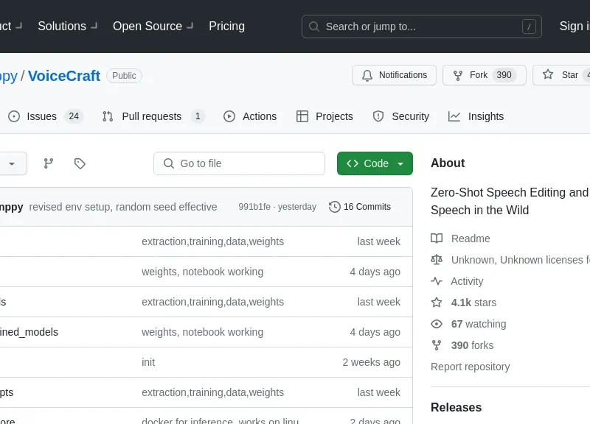Click the magnifier icon in top search
This screenshot has width=590, height=424.
314,26
